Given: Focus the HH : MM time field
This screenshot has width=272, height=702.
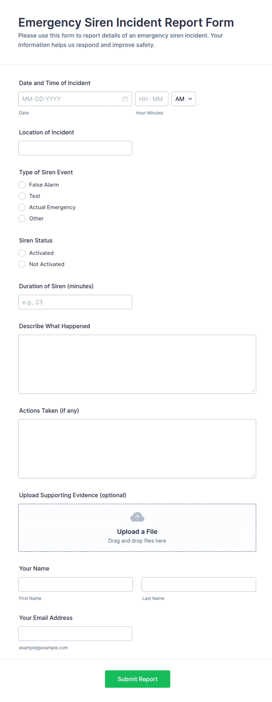Looking at the screenshot, I should (x=152, y=99).
